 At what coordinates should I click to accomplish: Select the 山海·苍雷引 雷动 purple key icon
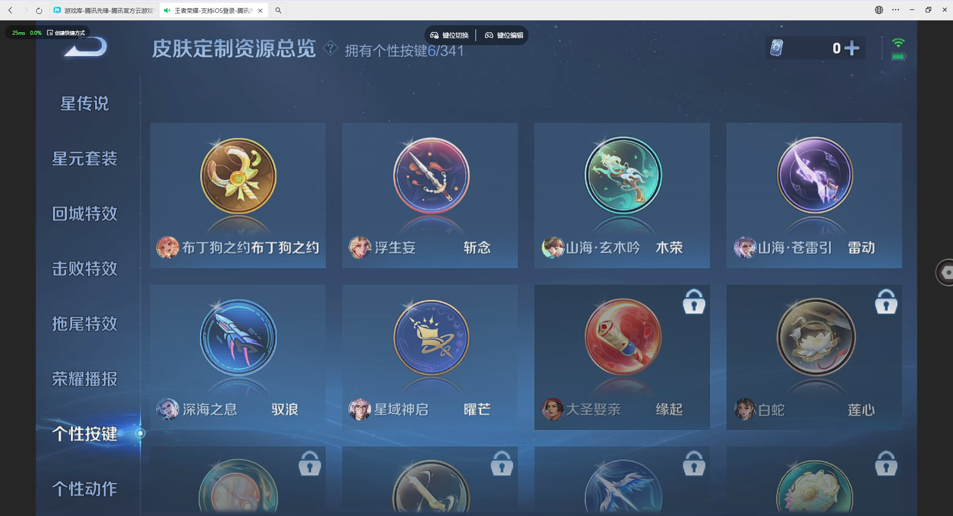pos(815,176)
